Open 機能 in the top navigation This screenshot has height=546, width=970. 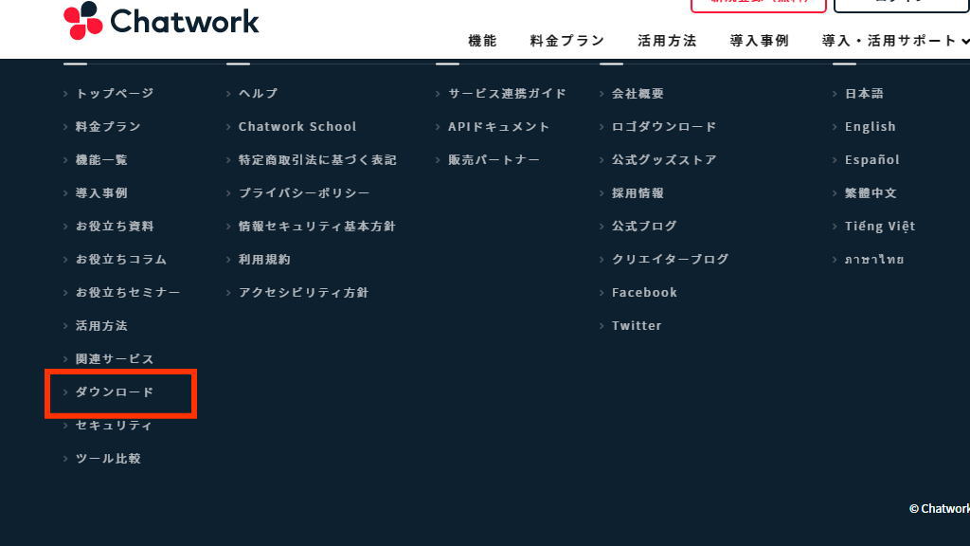(482, 41)
